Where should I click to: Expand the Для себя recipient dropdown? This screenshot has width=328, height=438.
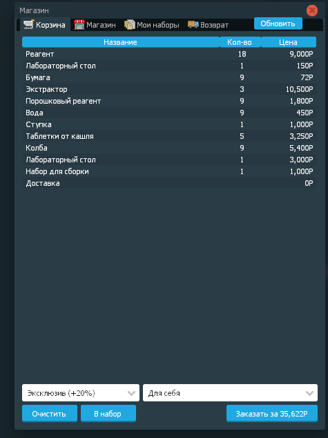click(230, 392)
